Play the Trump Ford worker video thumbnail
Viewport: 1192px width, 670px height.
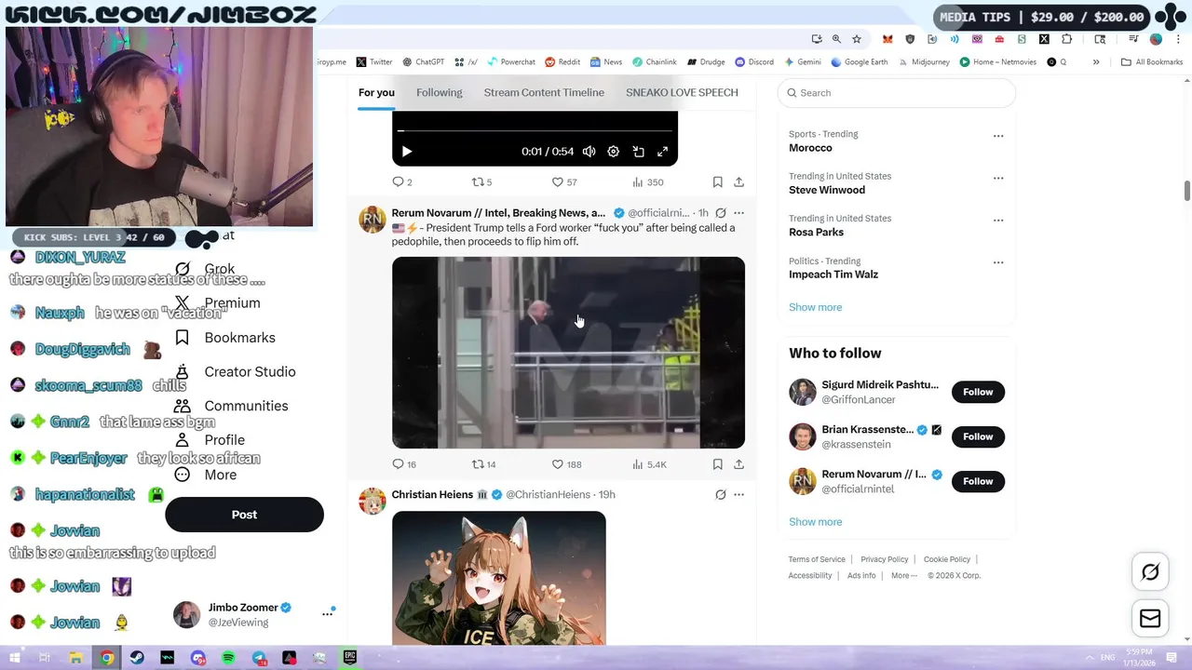[x=568, y=353]
